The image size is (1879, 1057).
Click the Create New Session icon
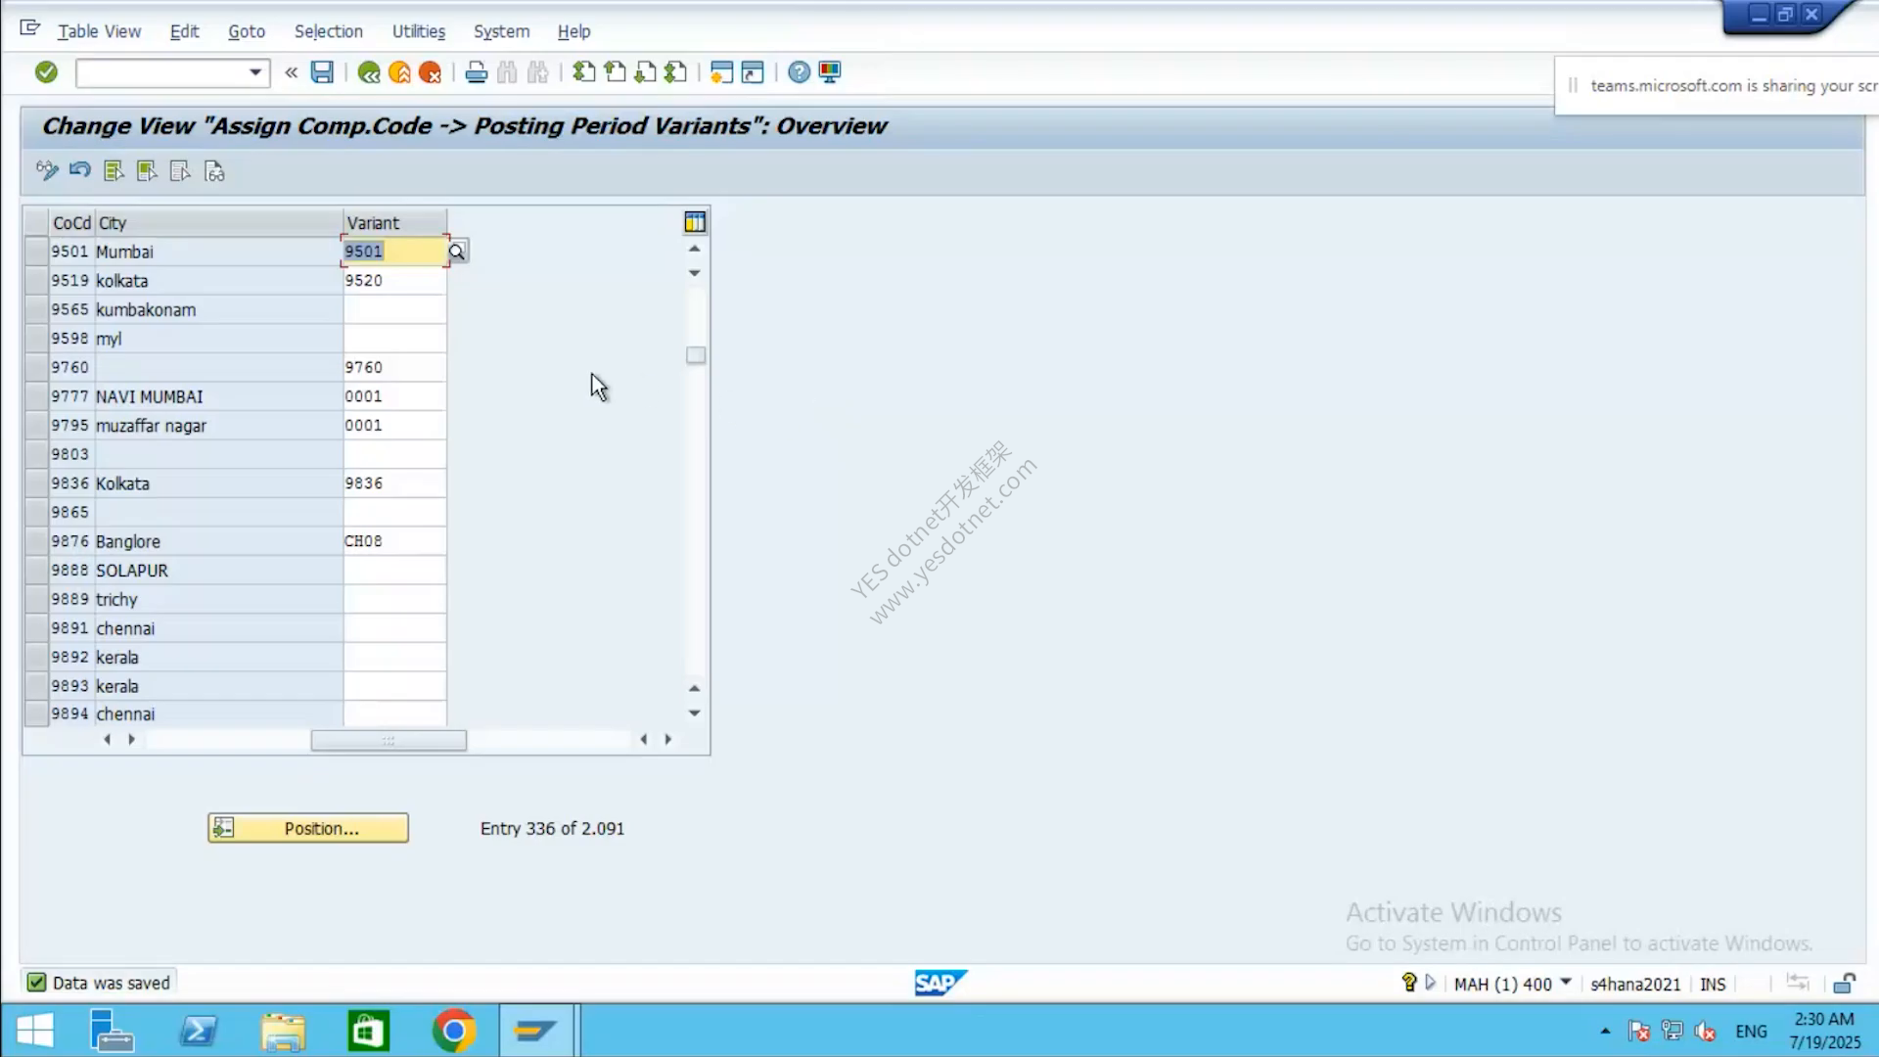tap(721, 72)
